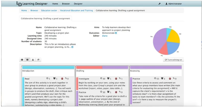The height and width of the screenshot is (108, 202).
Task: Click the Drafting session title
Action: 80,71
